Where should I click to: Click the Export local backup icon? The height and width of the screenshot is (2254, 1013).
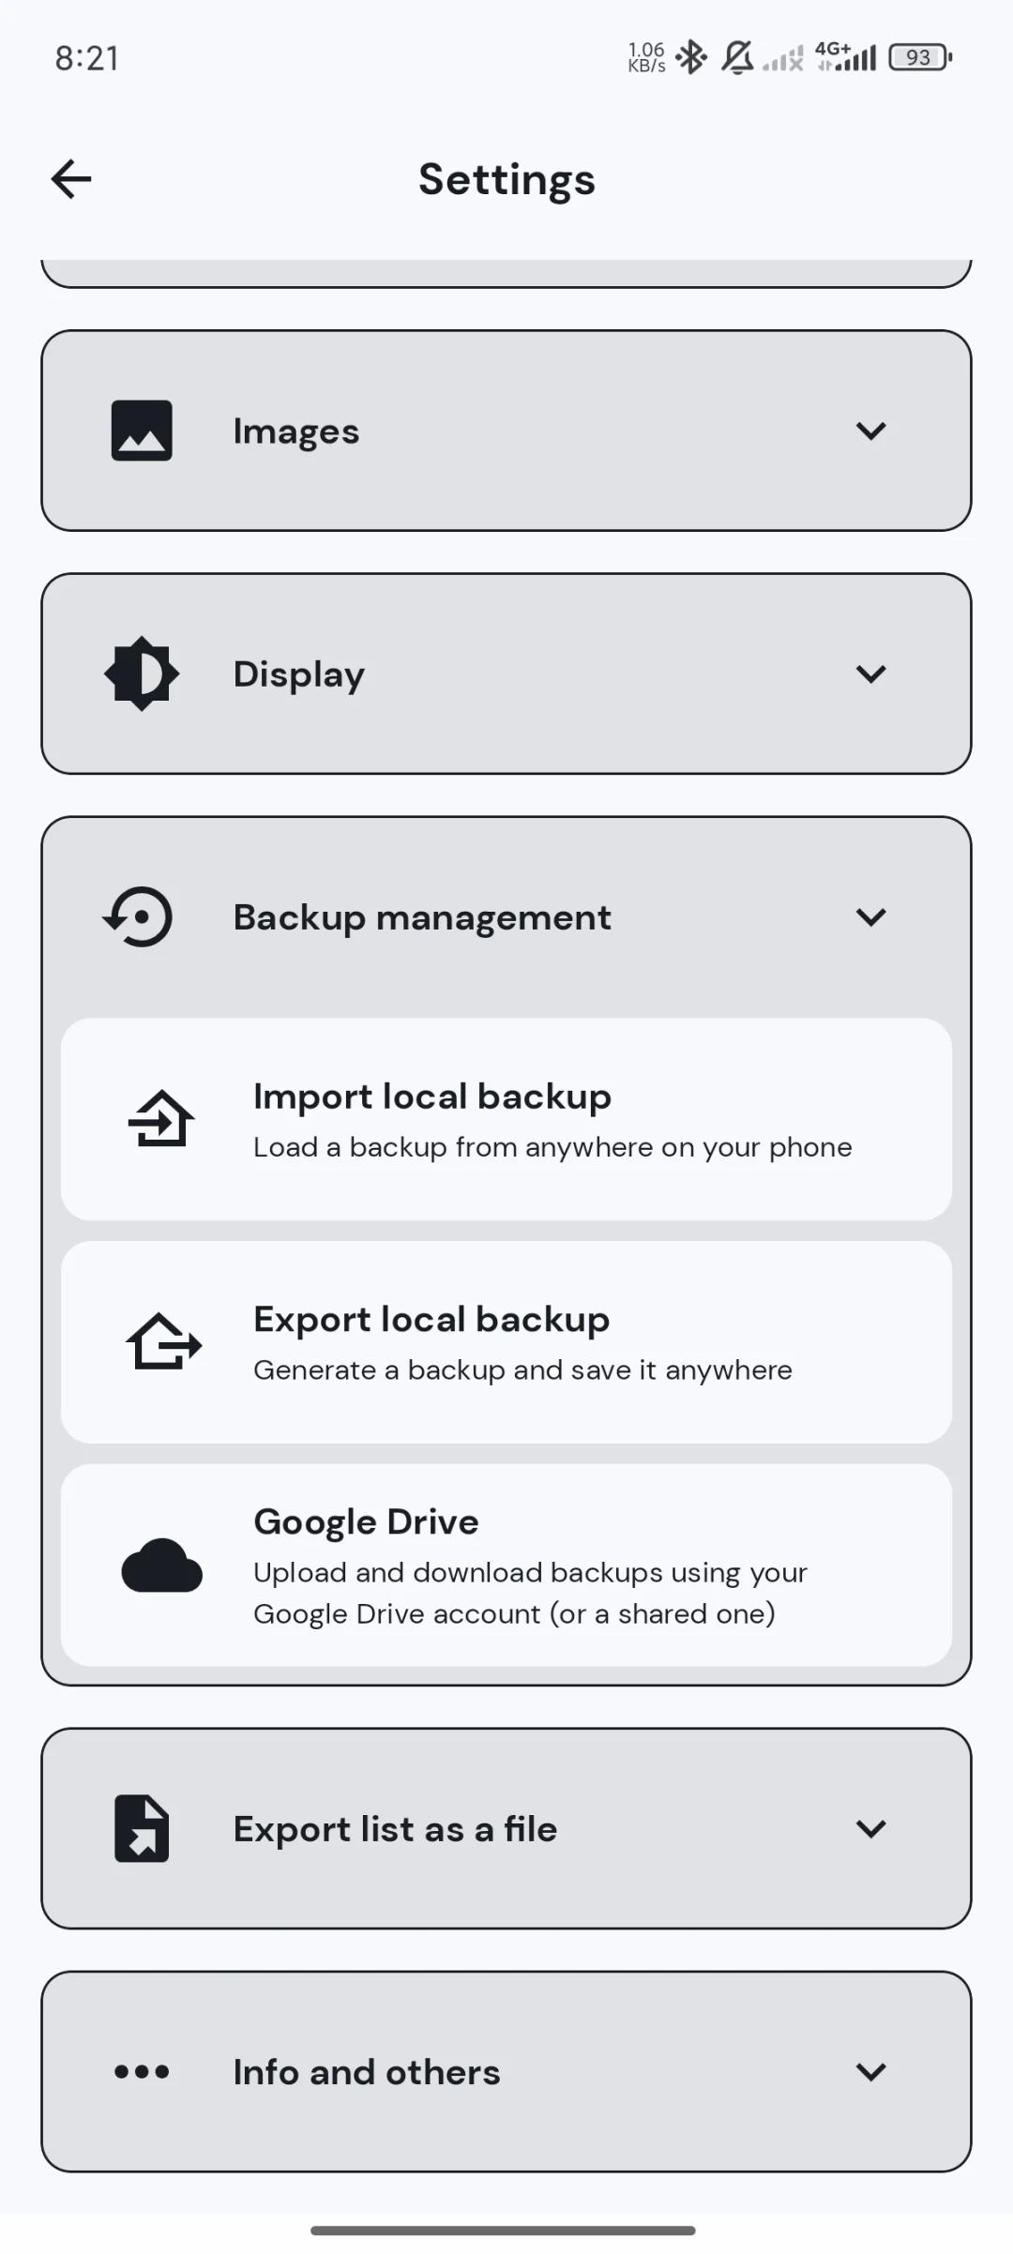pos(163,1342)
